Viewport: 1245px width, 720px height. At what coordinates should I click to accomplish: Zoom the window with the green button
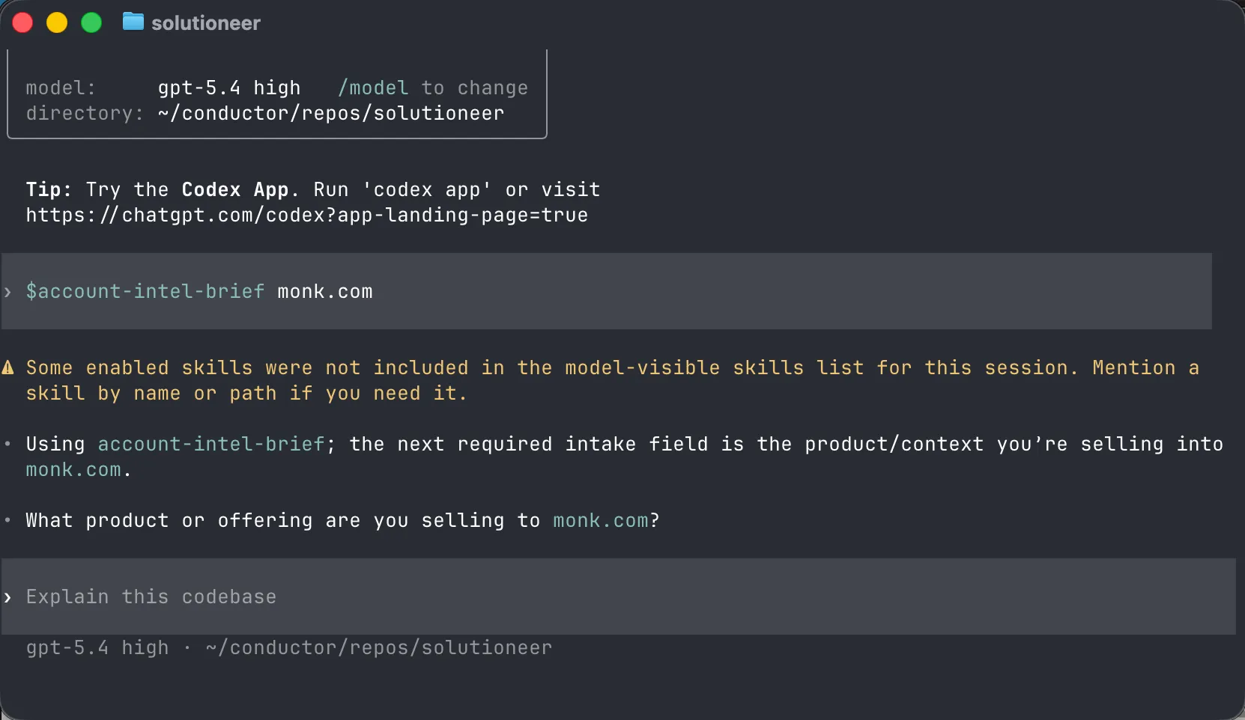[x=91, y=22]
